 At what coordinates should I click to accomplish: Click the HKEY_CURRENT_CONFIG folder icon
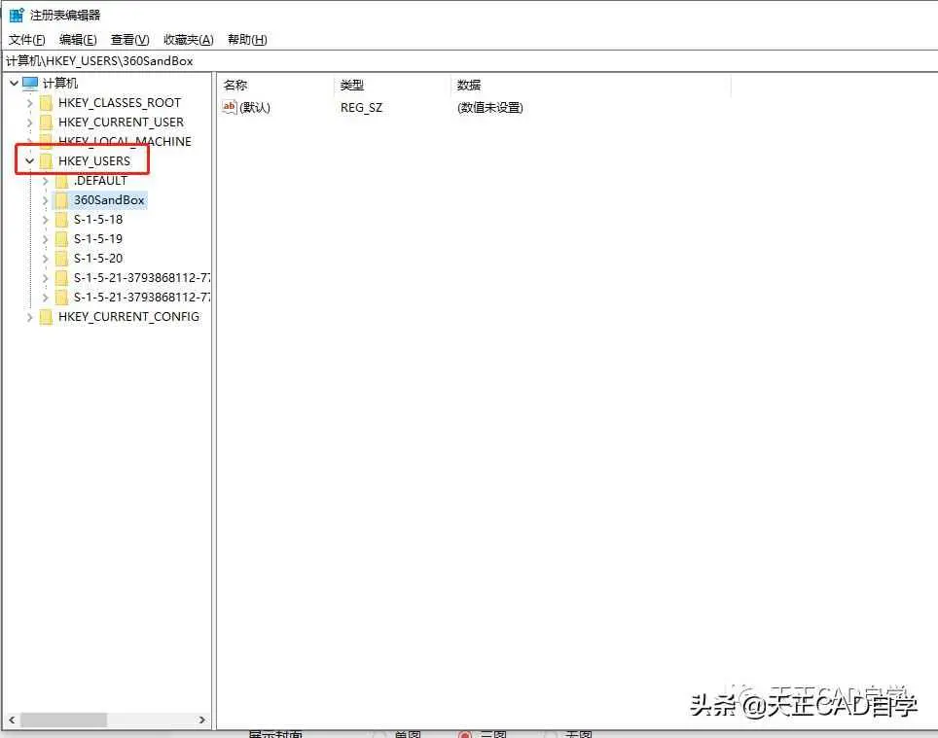46,317
